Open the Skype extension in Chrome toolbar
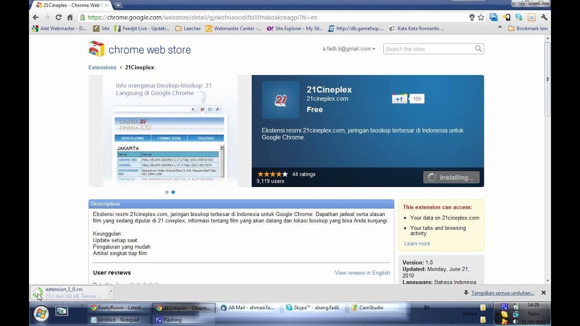580x326 pixels. coord(519,17)
